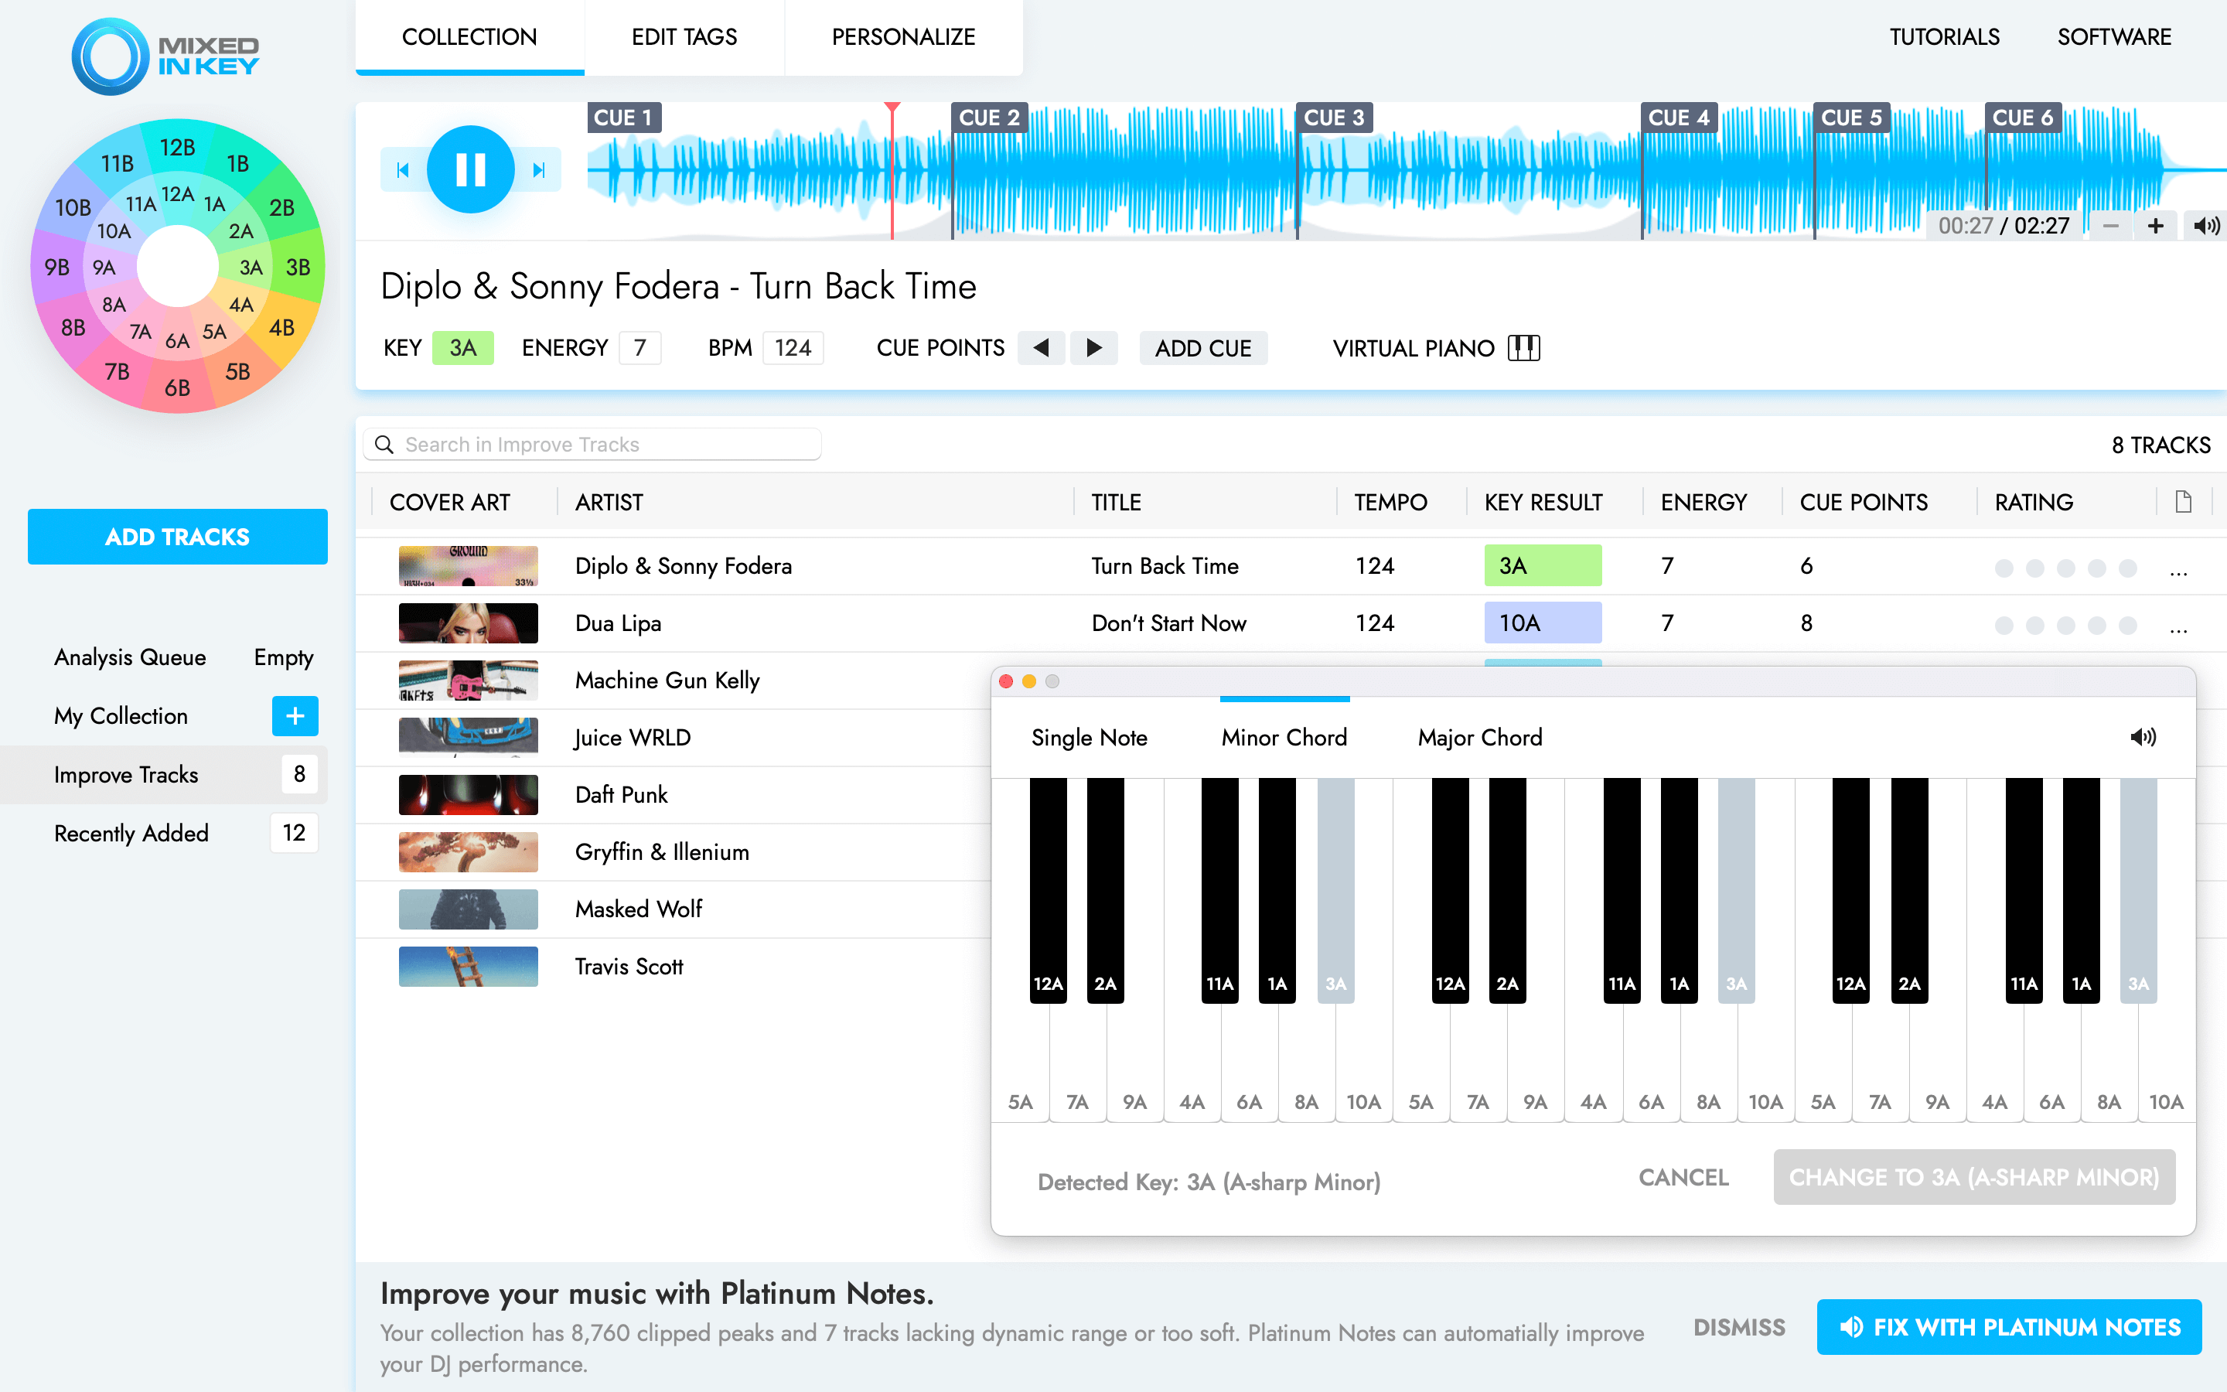
Task: Click the Virtual Piano icon
Action: pos(1523,346)
